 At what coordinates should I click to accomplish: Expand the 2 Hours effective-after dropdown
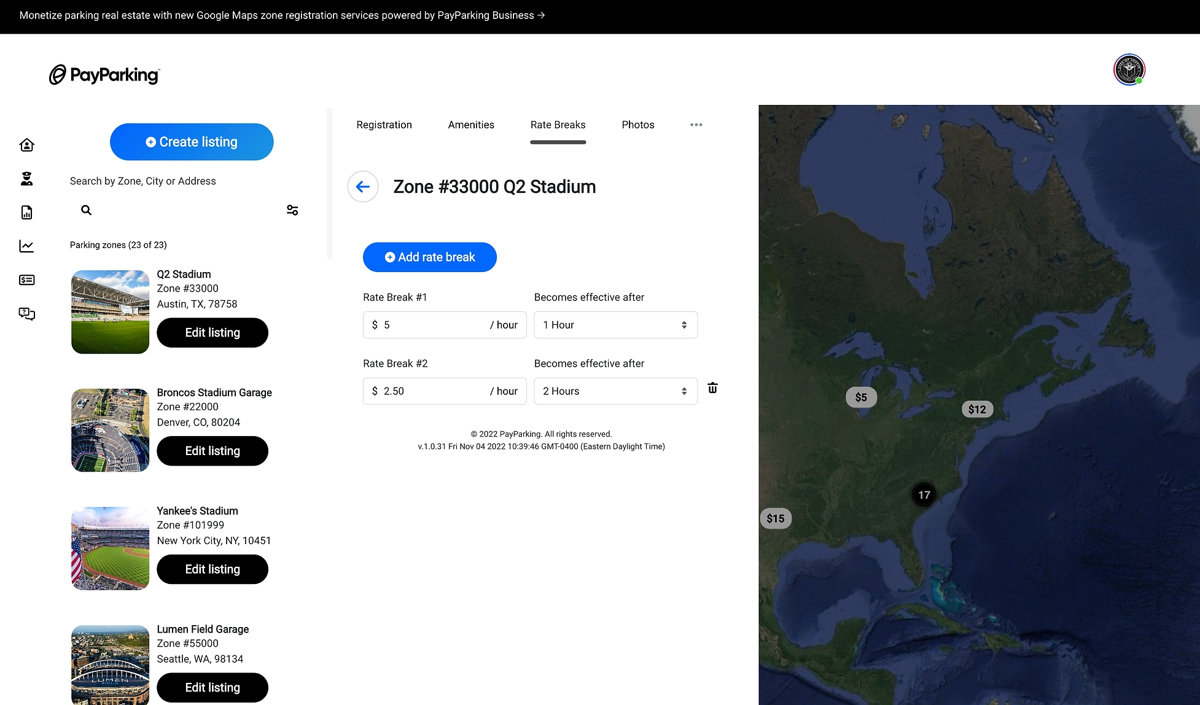(x=615, y=391)
